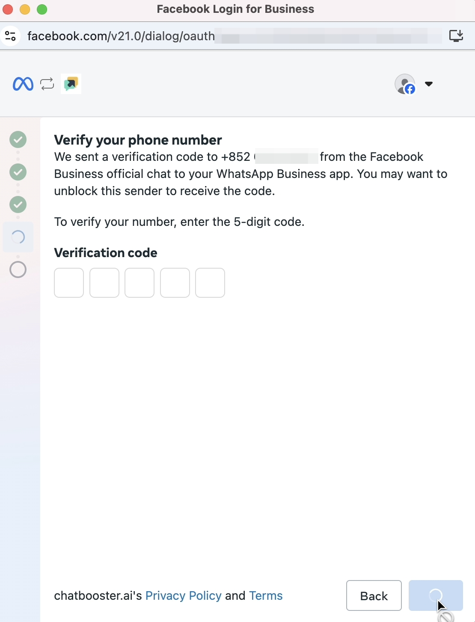Image resolution: width=475 pixels, height=622 pixels.
Task: Click the current loading step indicator
Action: point(18,237)
